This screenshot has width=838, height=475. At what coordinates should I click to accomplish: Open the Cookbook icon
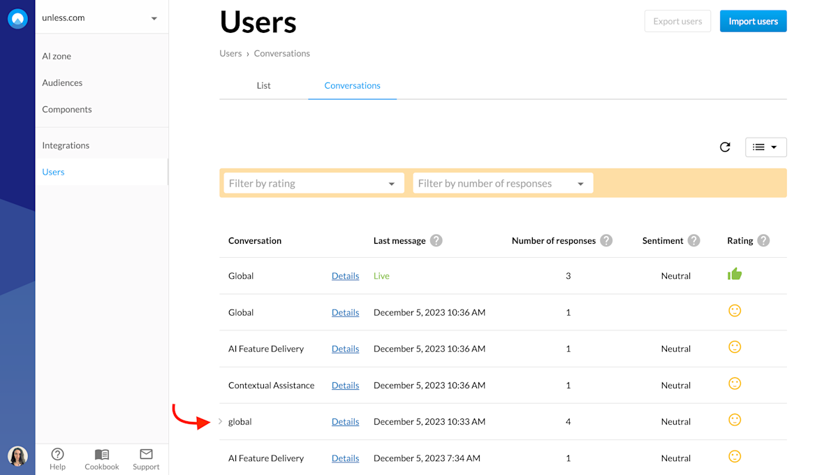click(102, 454)
